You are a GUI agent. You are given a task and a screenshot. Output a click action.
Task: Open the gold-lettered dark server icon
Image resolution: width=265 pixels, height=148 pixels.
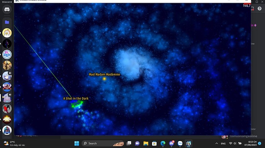(x=7, y=119)
